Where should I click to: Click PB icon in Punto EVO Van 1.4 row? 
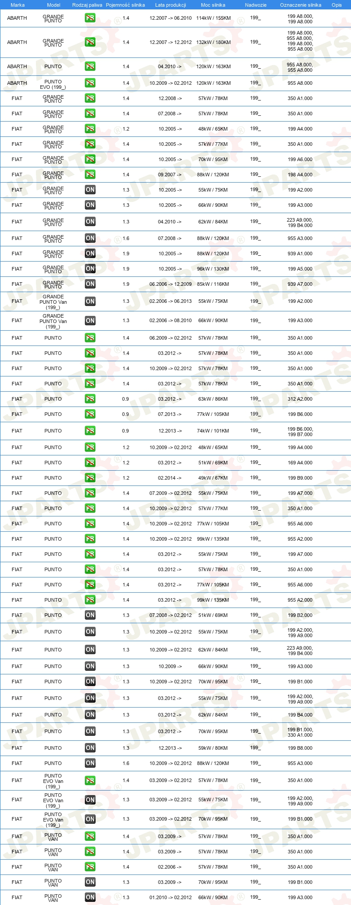pyautogui.click(x=90, y=781)
